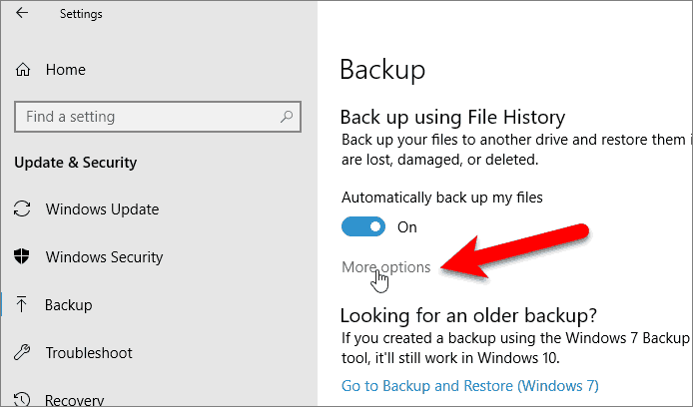Click the back arrow in Settings
The width and height of the screenshot is (693, 407).
(x=22, y=14)
